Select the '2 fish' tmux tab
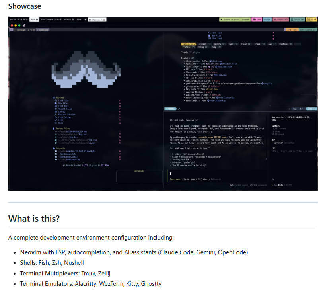327x295 pixels. pyautogui.click(x=31, y=30)
